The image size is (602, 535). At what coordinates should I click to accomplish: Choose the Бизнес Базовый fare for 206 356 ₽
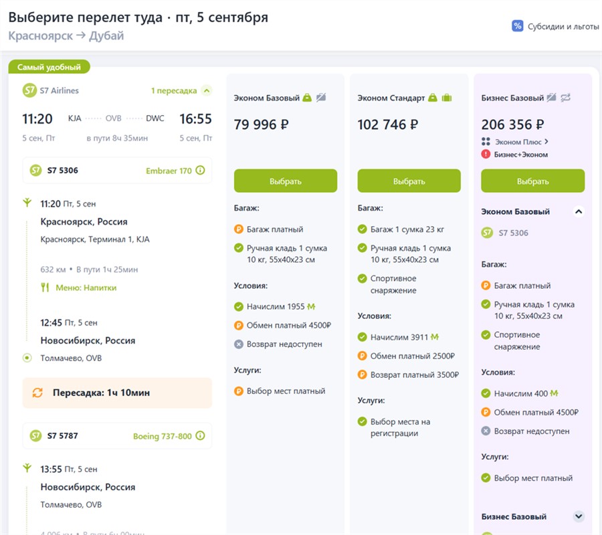(532, 181)
